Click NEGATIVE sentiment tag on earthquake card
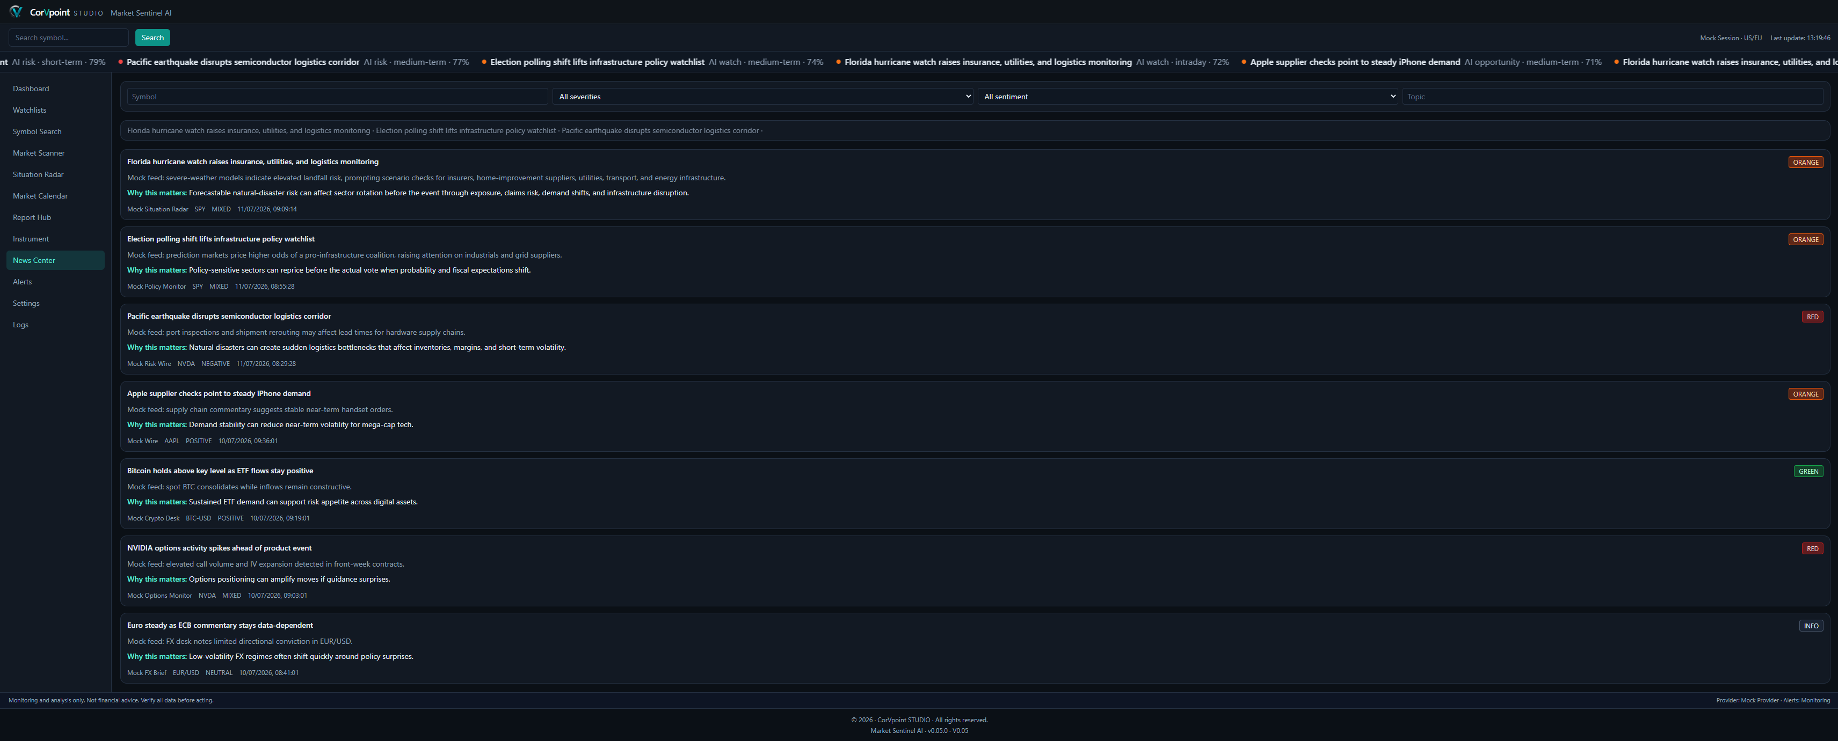This screenshot has height=741, width=1838. [215, 364]
